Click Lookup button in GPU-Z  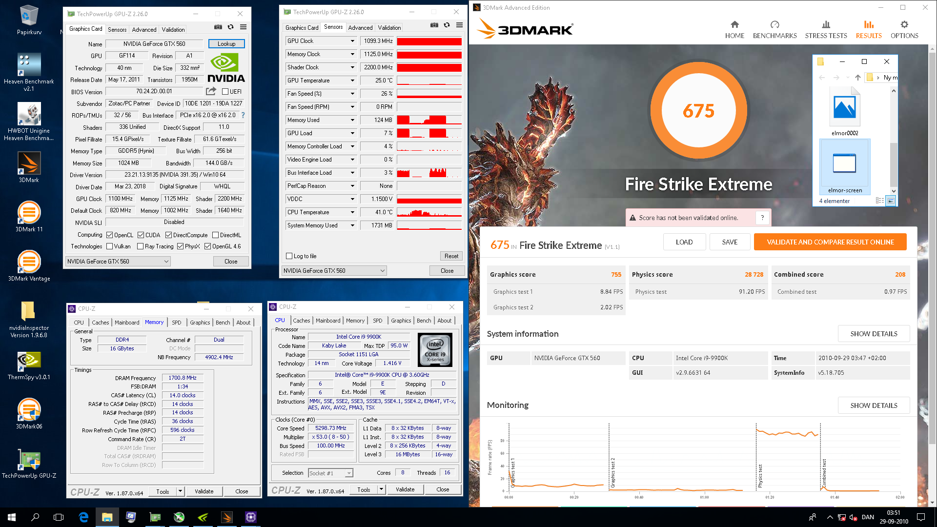pos(226,44)
